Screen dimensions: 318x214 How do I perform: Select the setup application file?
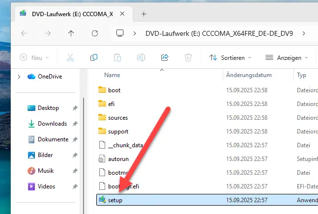(115, 200)
